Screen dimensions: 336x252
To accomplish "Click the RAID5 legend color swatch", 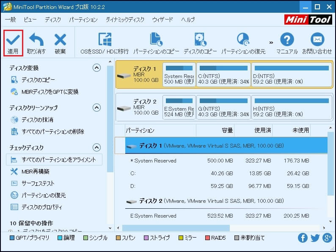I will [207, 238].
